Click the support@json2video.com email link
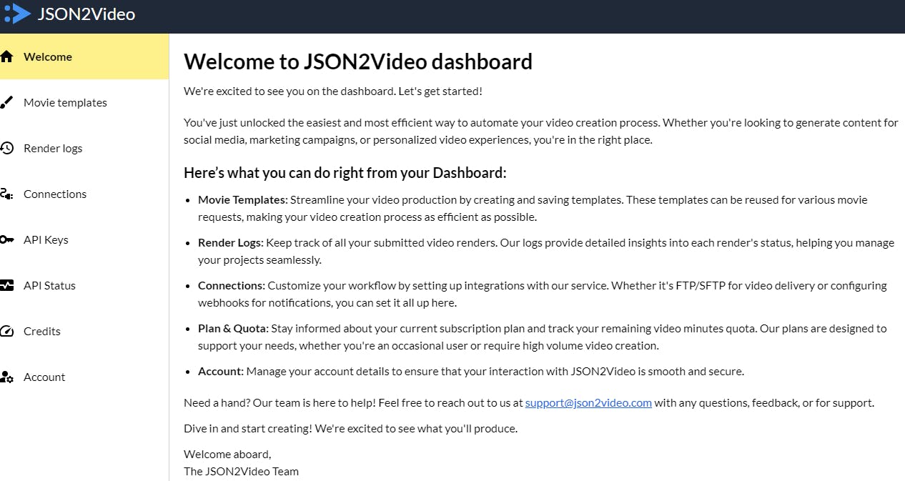This screenshot has height=481, width=905. tap(588, 402)
